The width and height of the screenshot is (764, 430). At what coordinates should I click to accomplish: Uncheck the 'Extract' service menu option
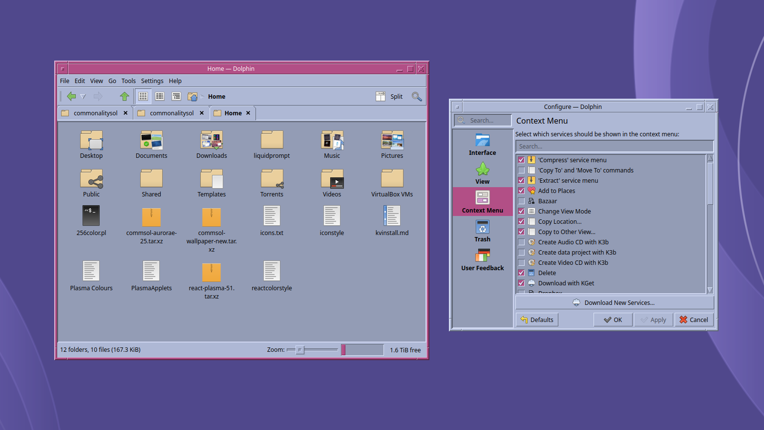pyautogui.click(x=521, y=180)
